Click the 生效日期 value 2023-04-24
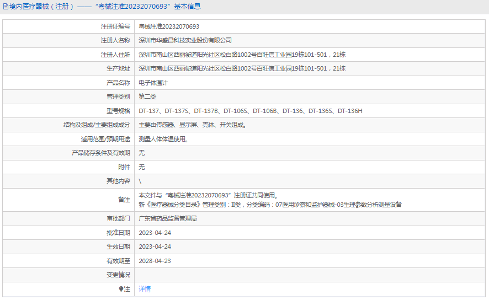The height and width of the screenshot is (300, 489). (x=155, y=247)
